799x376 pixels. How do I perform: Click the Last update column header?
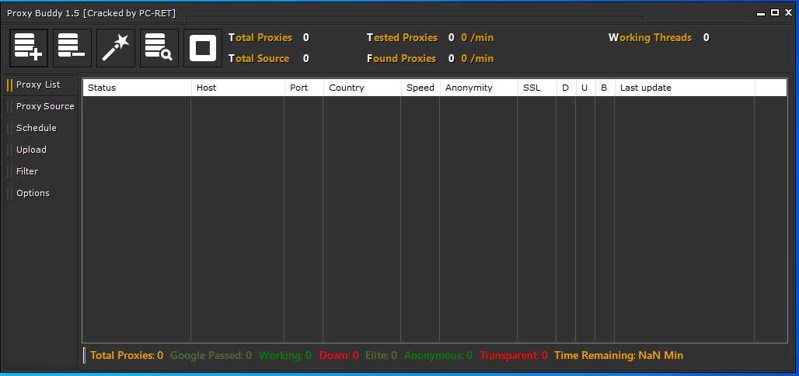pos(685,88)
